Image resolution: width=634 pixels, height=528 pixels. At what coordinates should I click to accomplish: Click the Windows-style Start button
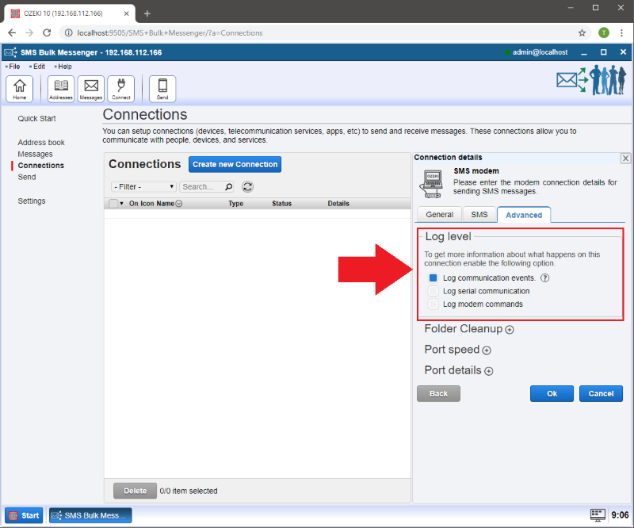24,515
